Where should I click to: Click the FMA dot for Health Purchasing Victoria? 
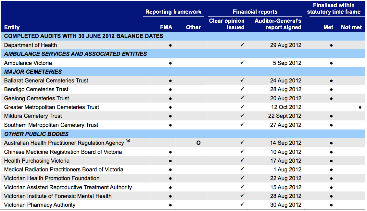tap(171, 161)
